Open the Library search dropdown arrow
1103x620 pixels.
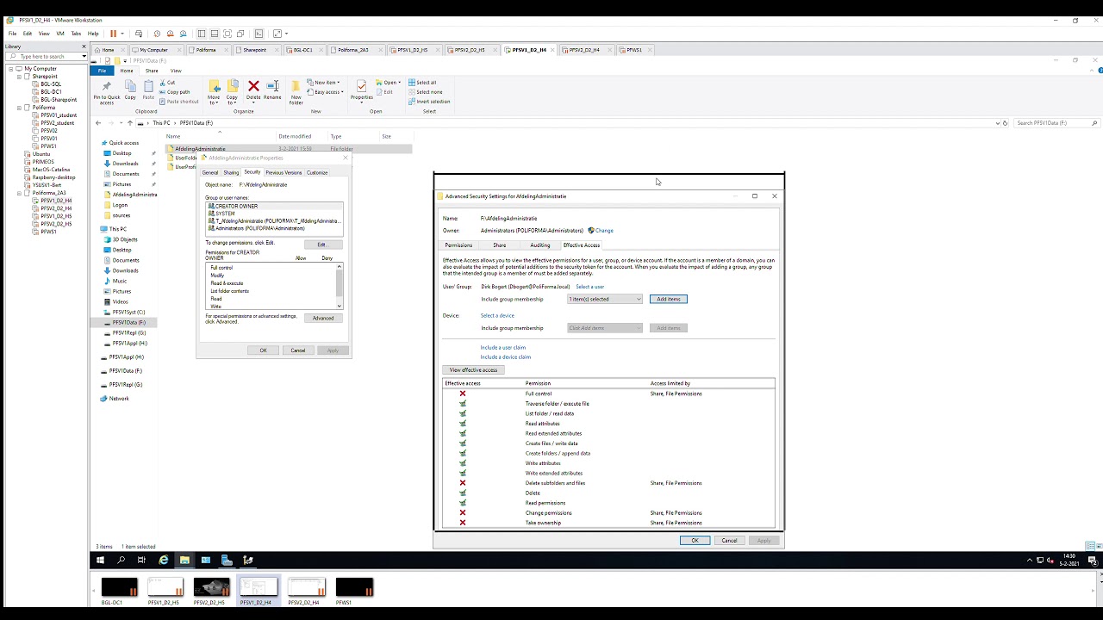(84, 57)
